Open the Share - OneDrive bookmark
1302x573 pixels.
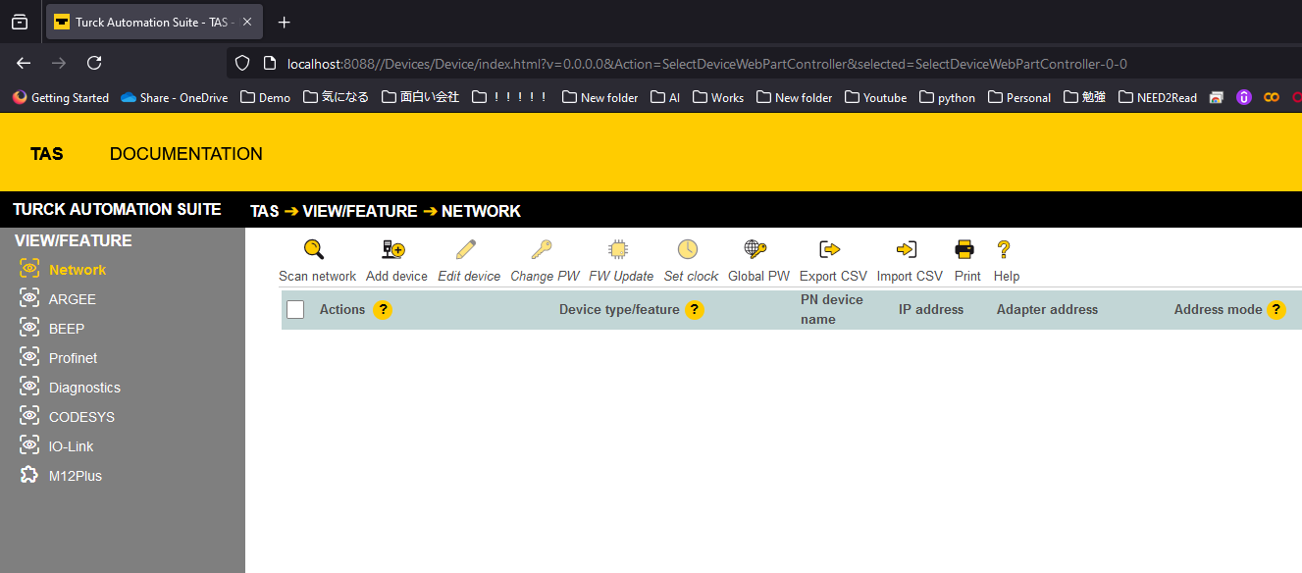(x=174, y=97)
